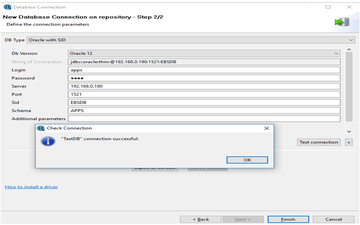Maximize the Database Connection window
The width and height of the screenshot is (360, 225).
(328, 6)
